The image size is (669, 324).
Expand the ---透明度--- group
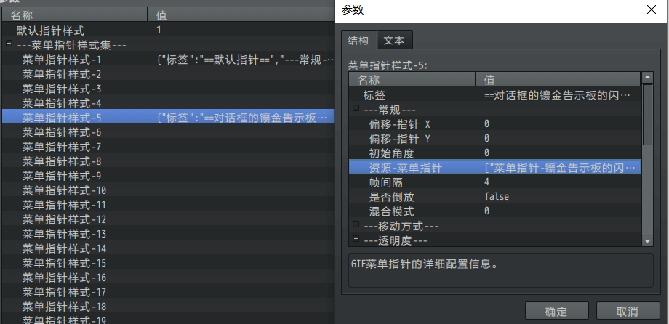coord(356,240)
